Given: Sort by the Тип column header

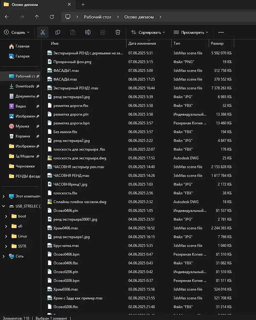Looking at the screenshot, I should click(177, 43).
